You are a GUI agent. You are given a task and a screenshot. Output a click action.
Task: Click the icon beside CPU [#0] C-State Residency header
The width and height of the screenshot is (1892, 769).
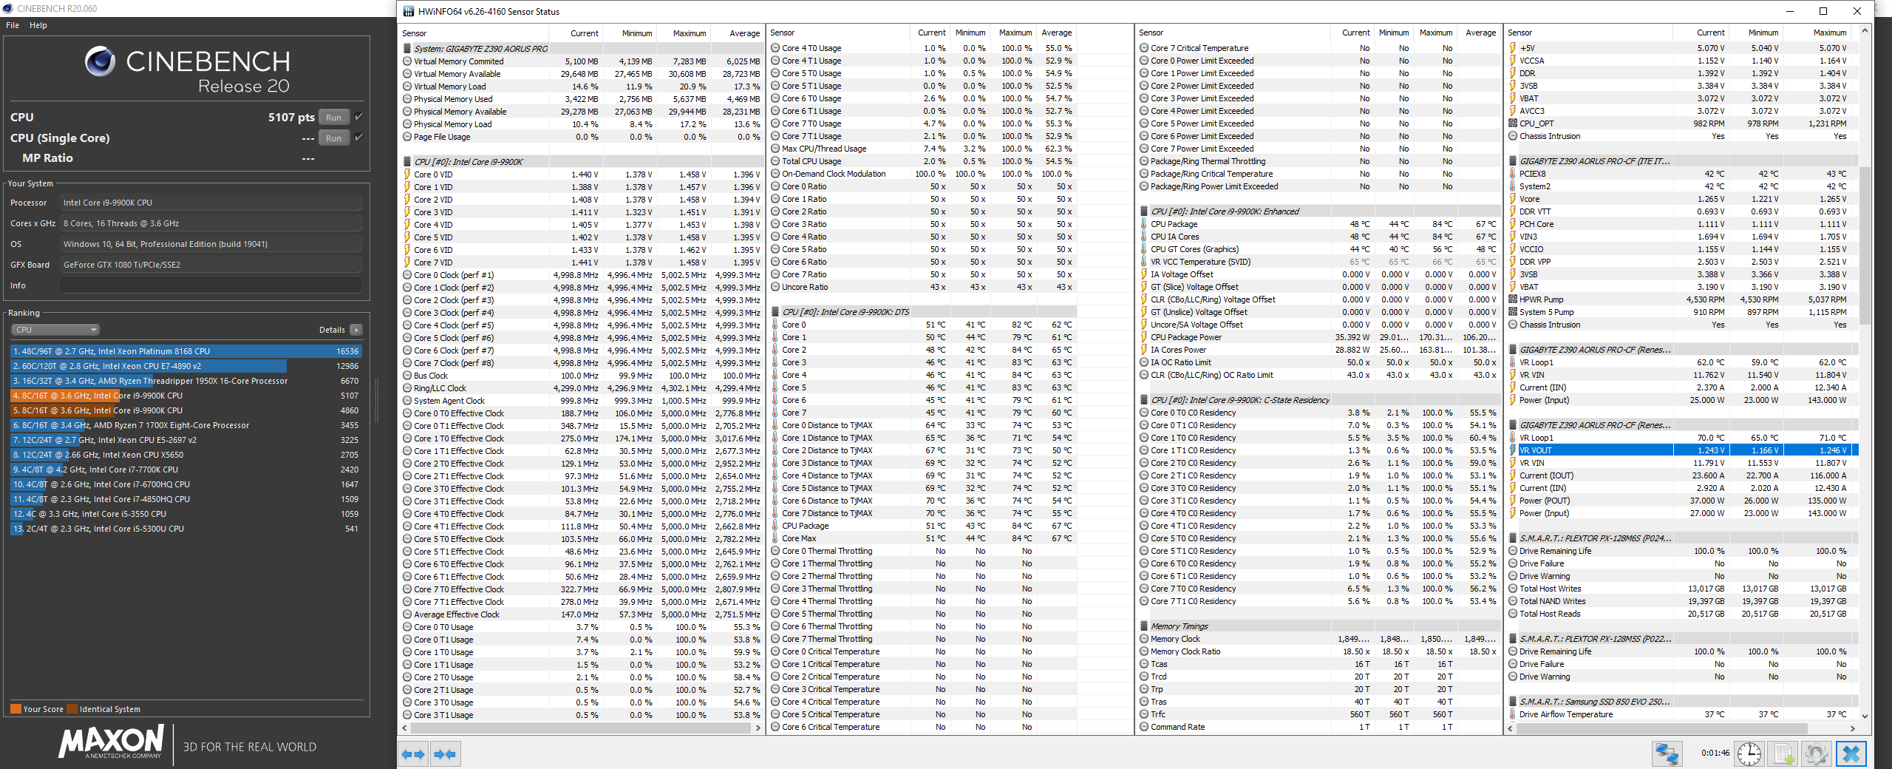1143,400
